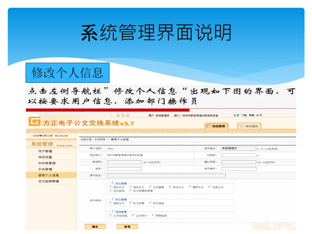Toggle the 发文监控 checkbox
312x234 pixels.
pos(111,191)
